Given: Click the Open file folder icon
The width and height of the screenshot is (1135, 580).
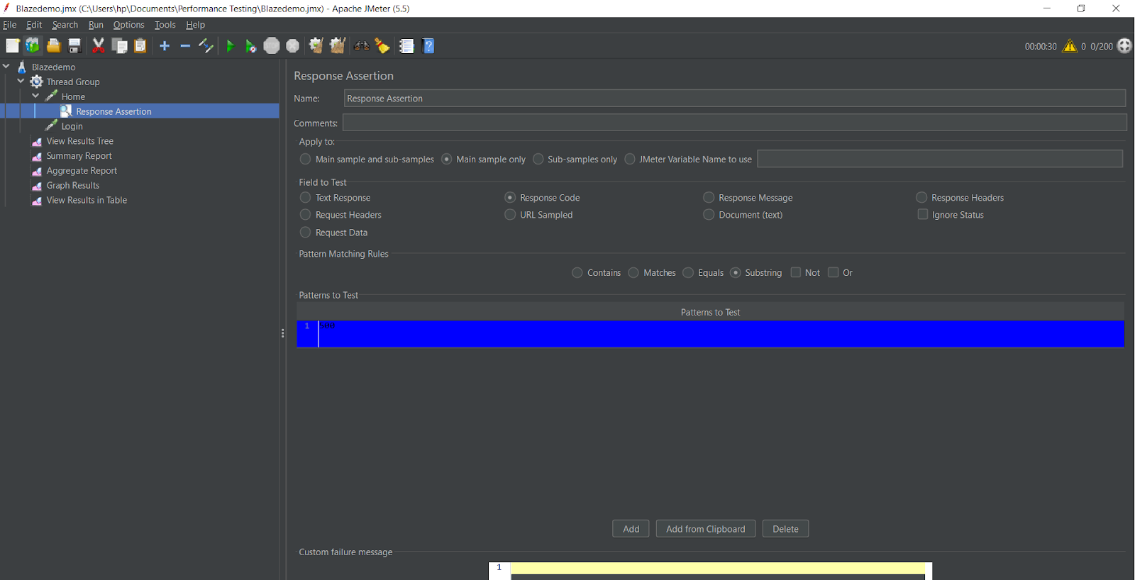Looking at the screenshot, I should coord(53,46).
